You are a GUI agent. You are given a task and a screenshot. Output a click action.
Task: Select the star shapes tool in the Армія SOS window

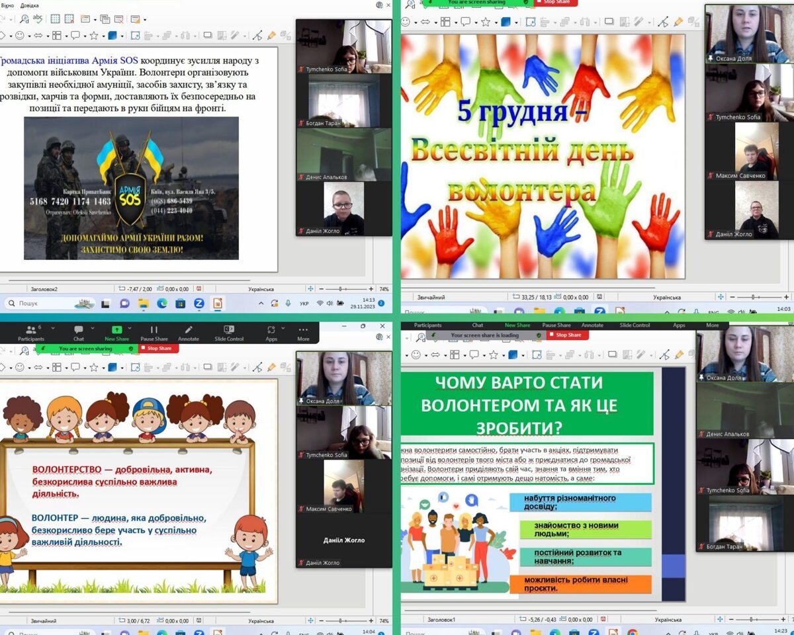point(93,35)
